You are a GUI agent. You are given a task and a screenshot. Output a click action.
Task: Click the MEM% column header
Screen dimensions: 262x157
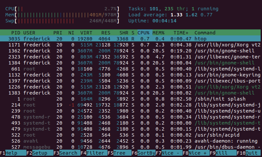(159, 33)
